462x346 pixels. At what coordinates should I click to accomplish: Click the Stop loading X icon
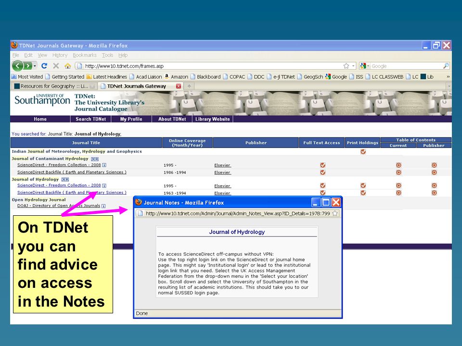click(x=56, y=66)
